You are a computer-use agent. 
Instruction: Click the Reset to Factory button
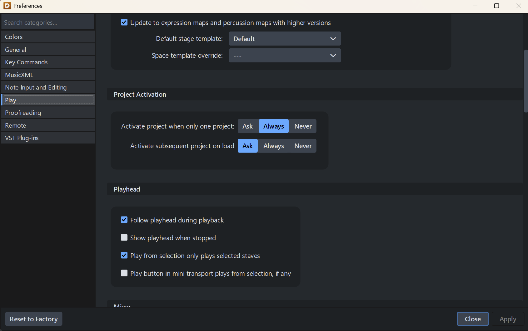(34, 319)
